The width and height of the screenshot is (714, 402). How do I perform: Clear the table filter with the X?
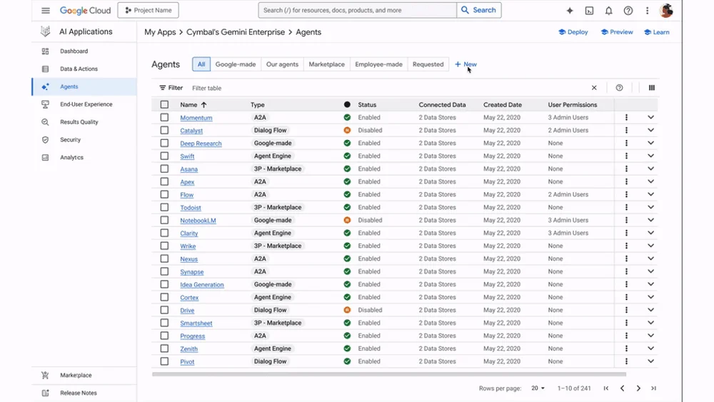pos(594,88)
